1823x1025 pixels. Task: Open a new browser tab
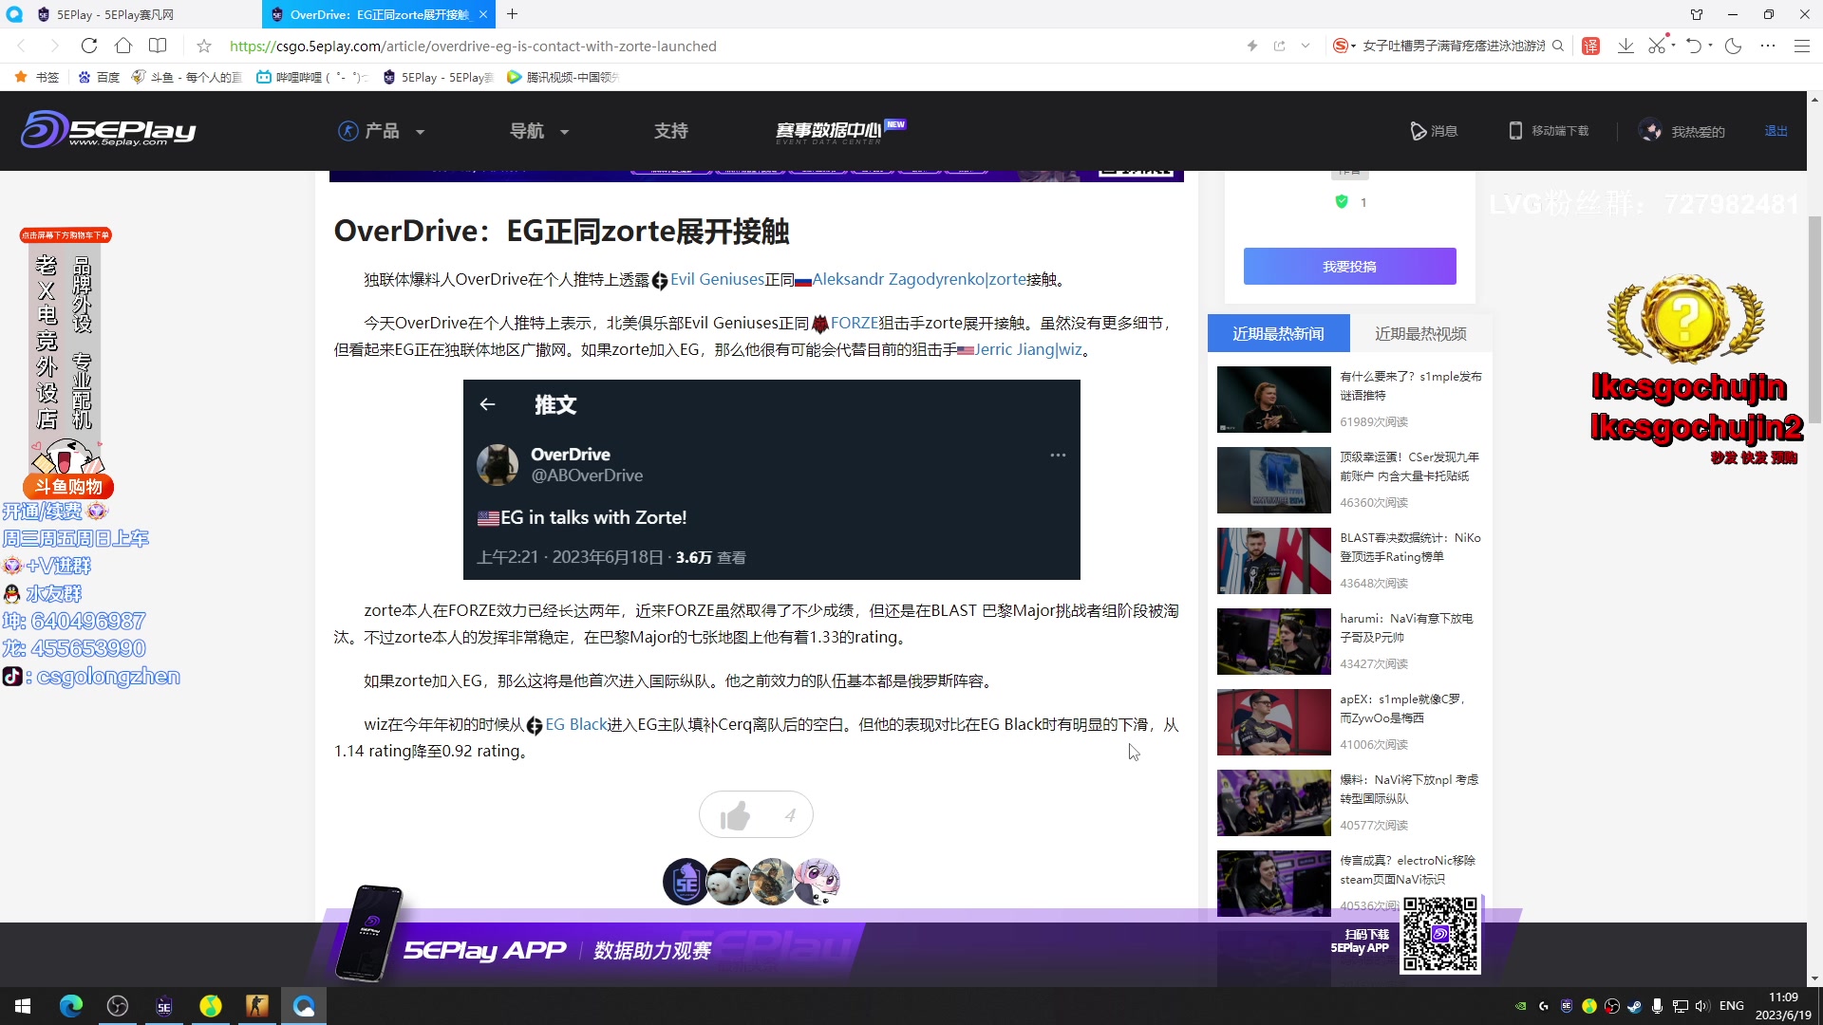tap(513, 14)
